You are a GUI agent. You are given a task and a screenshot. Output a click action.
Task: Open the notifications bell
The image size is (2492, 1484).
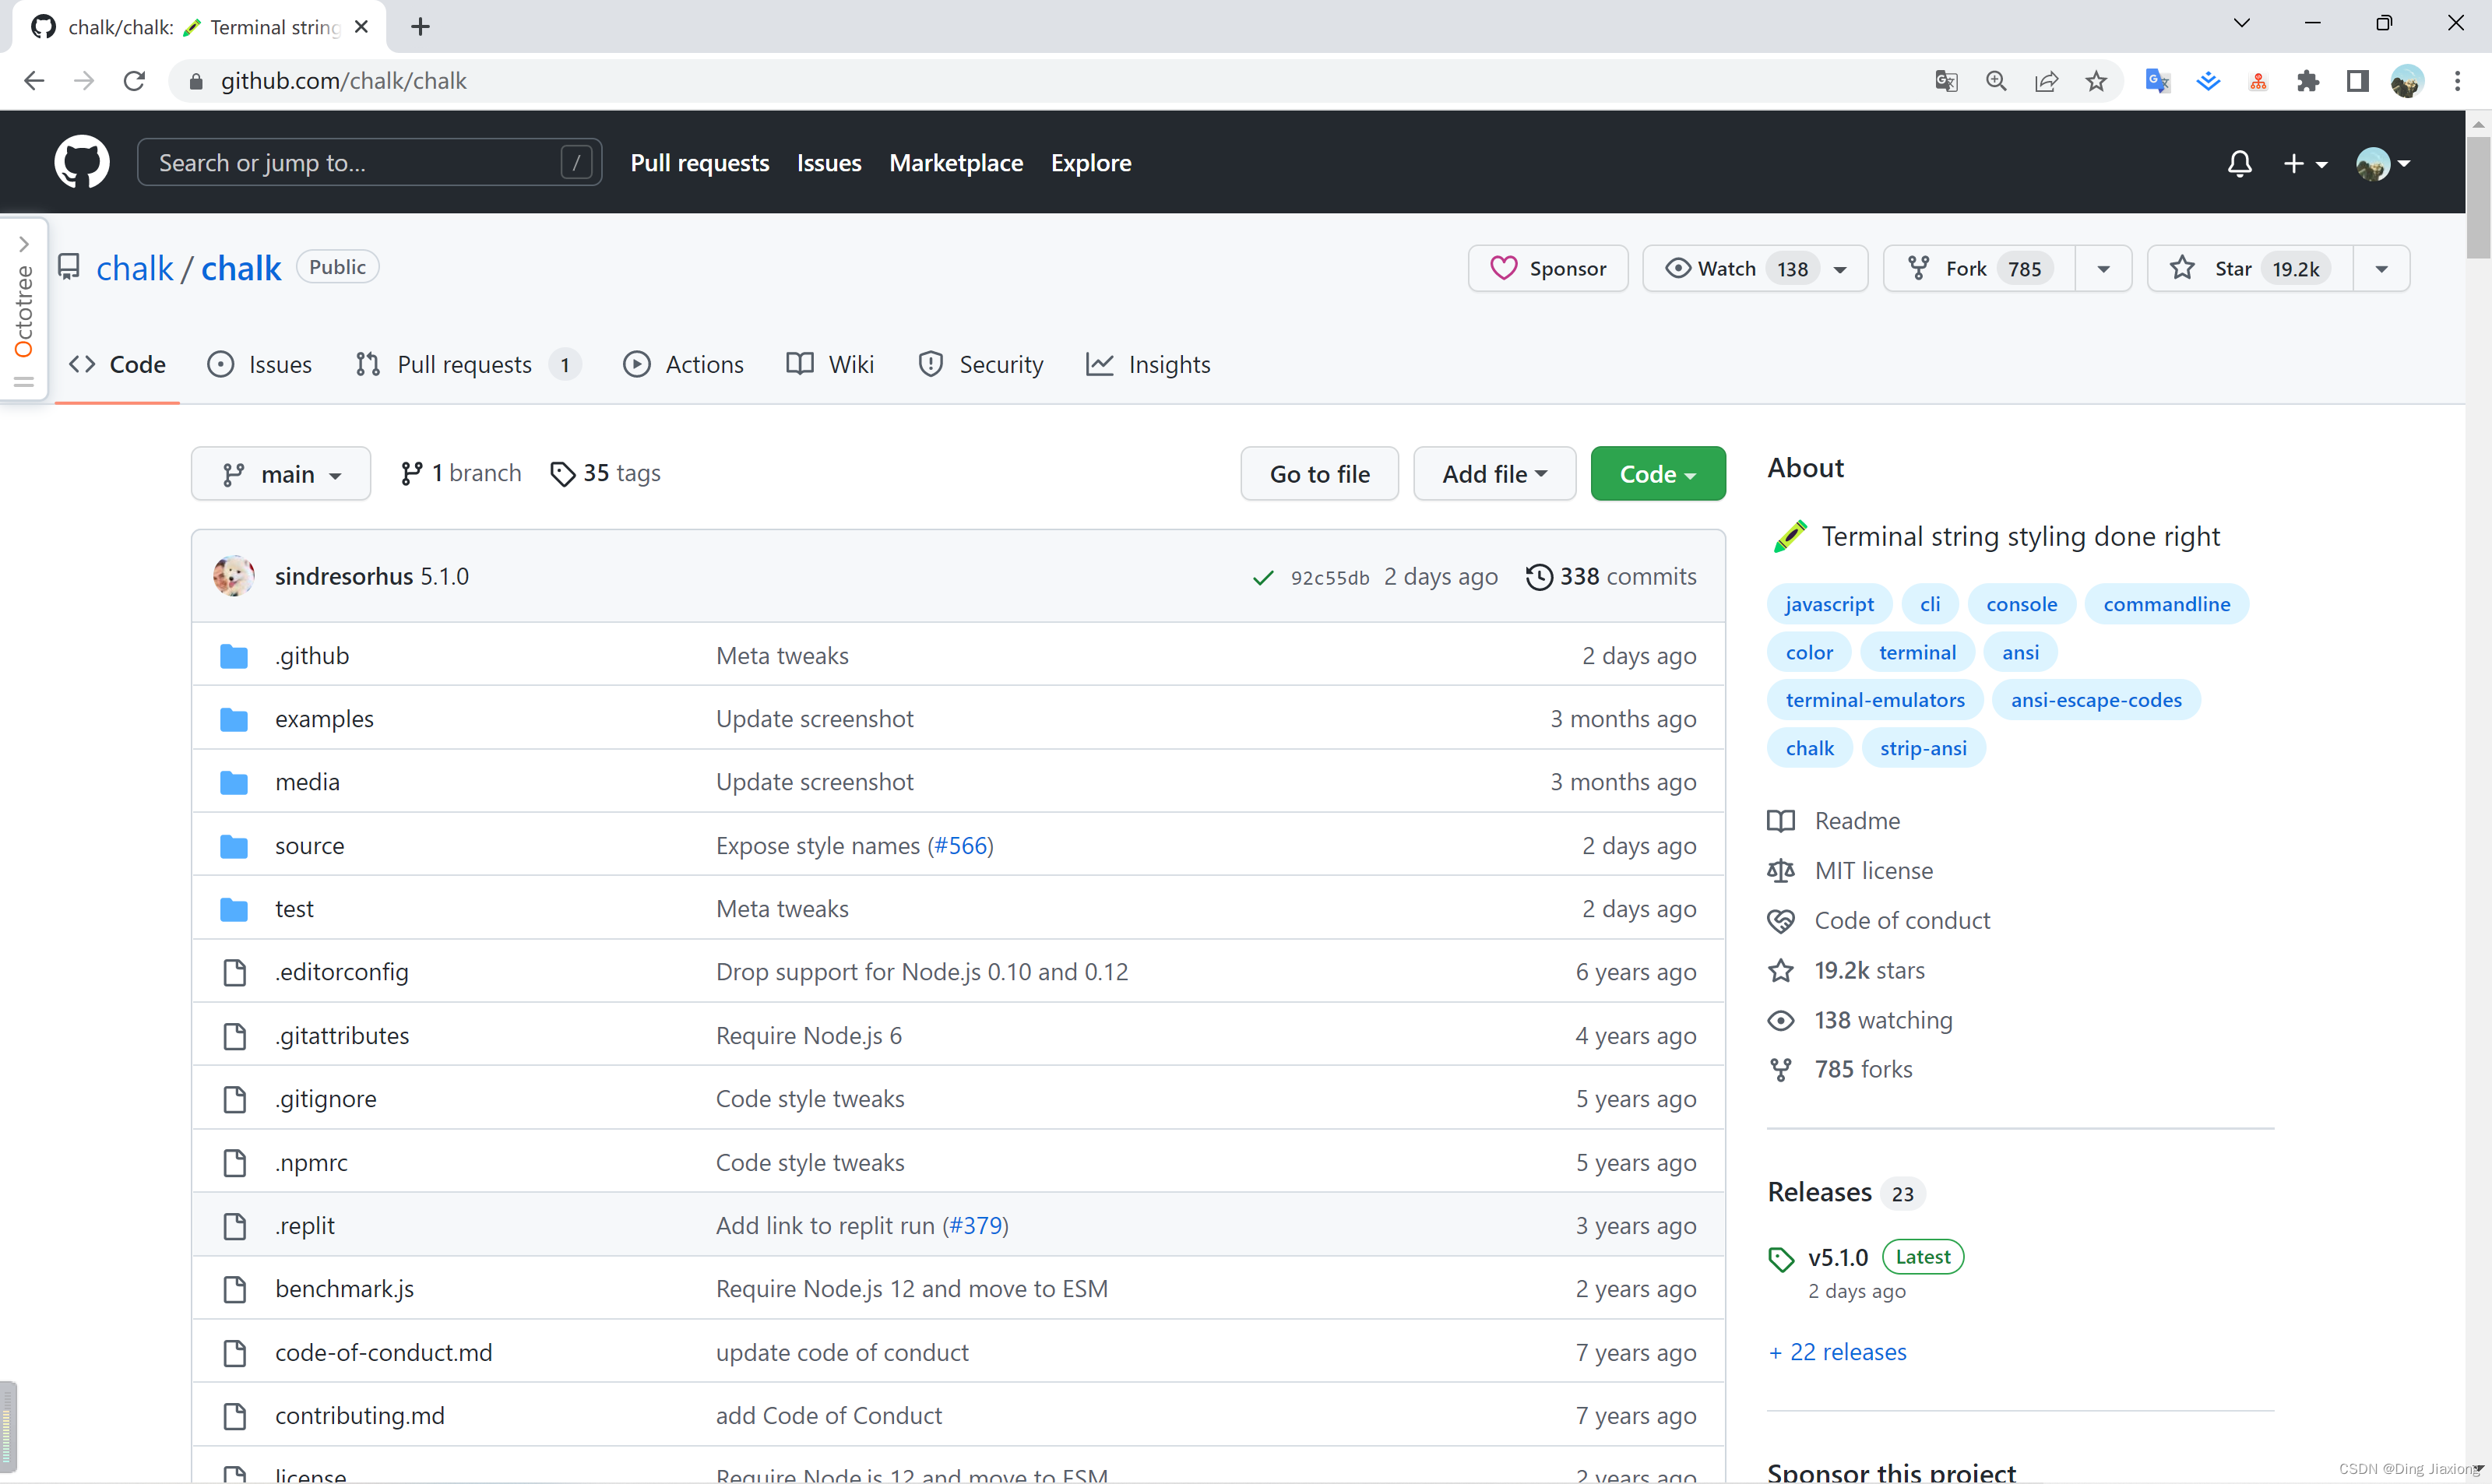point(2239,163)
